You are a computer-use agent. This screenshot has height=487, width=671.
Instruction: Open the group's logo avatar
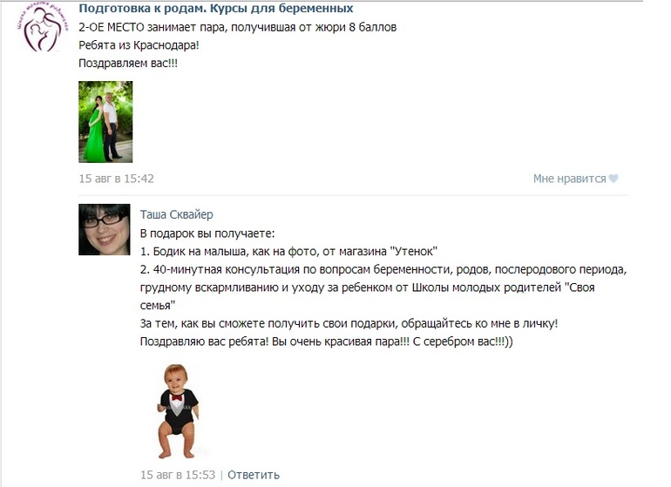tap(43, 26)
